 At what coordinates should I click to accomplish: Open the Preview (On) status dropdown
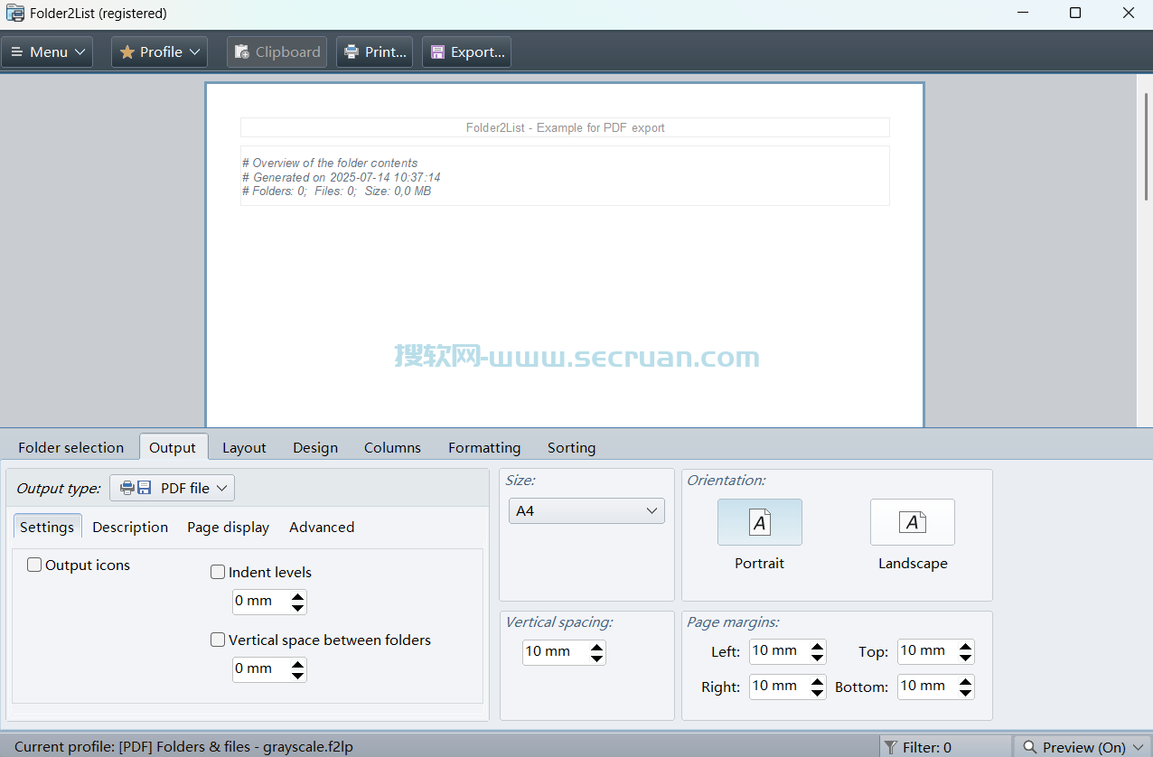coord(1083,747)
